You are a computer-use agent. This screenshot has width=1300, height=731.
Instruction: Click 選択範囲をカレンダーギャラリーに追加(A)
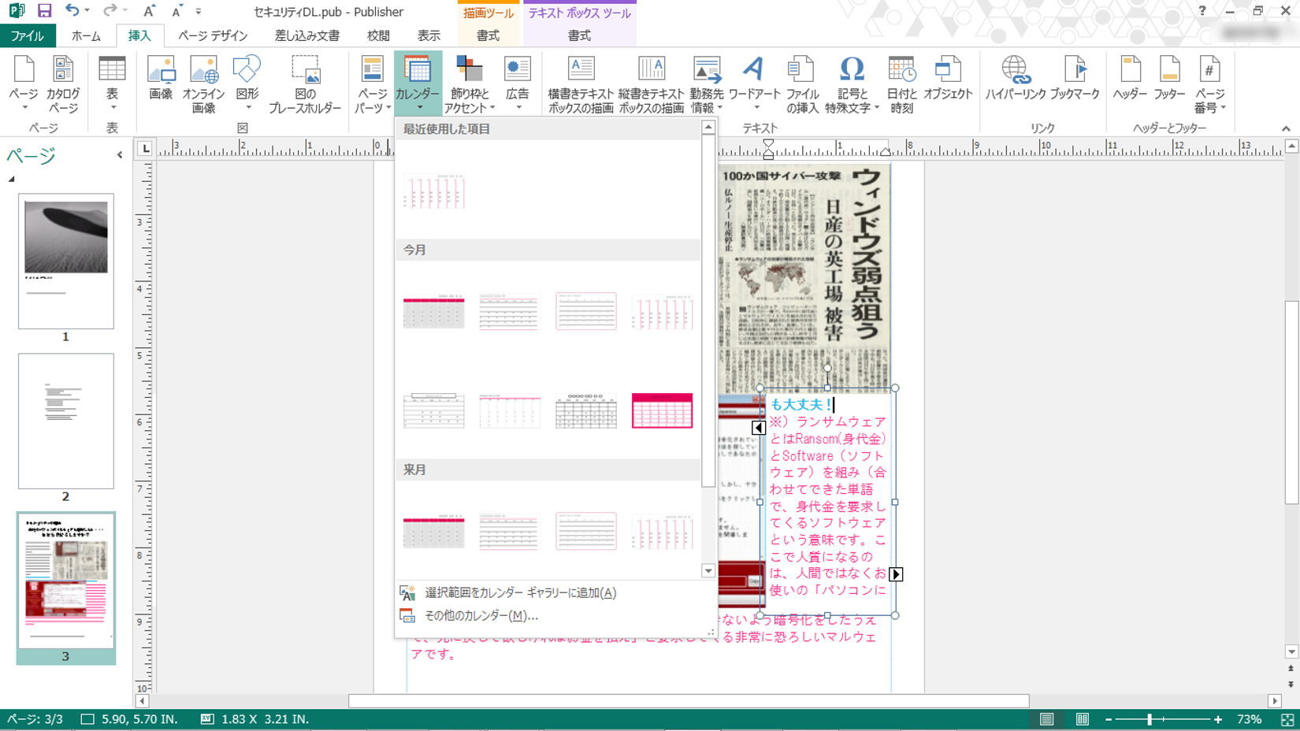(521, 593)
